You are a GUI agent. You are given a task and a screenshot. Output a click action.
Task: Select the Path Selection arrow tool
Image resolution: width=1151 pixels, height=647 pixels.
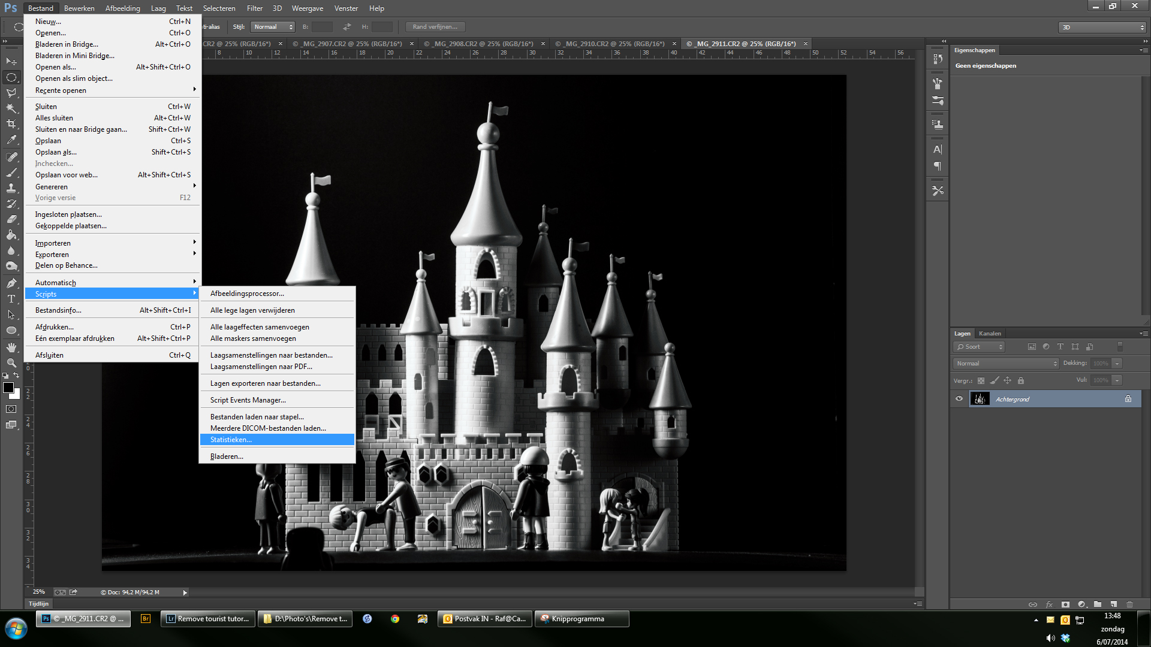(x=11, y=315)
